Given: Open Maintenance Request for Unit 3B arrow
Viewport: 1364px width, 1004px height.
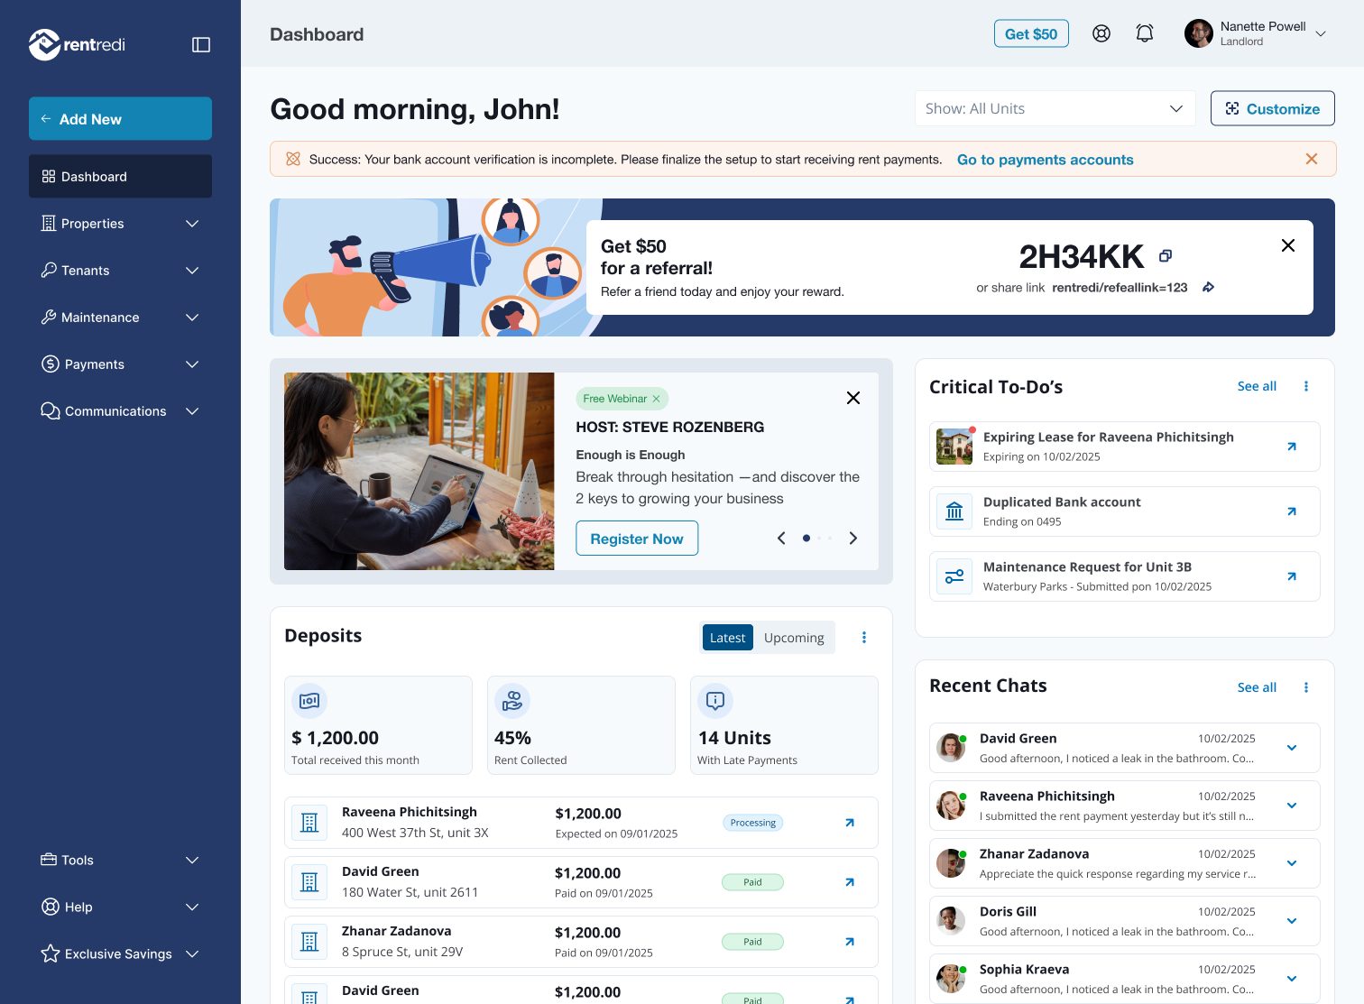Looking at the screenshot, I should 1292,576.
